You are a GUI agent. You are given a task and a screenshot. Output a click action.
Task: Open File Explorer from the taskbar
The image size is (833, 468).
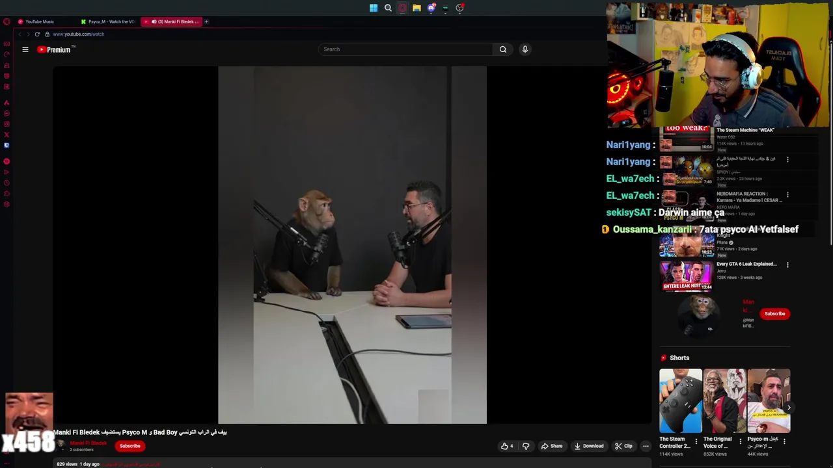(x=416, y=8)
